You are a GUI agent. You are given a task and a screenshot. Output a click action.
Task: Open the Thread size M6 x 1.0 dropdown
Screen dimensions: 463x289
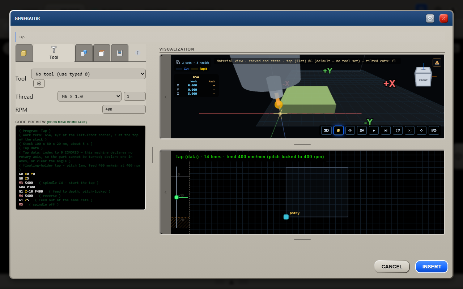tap(89, 96)
